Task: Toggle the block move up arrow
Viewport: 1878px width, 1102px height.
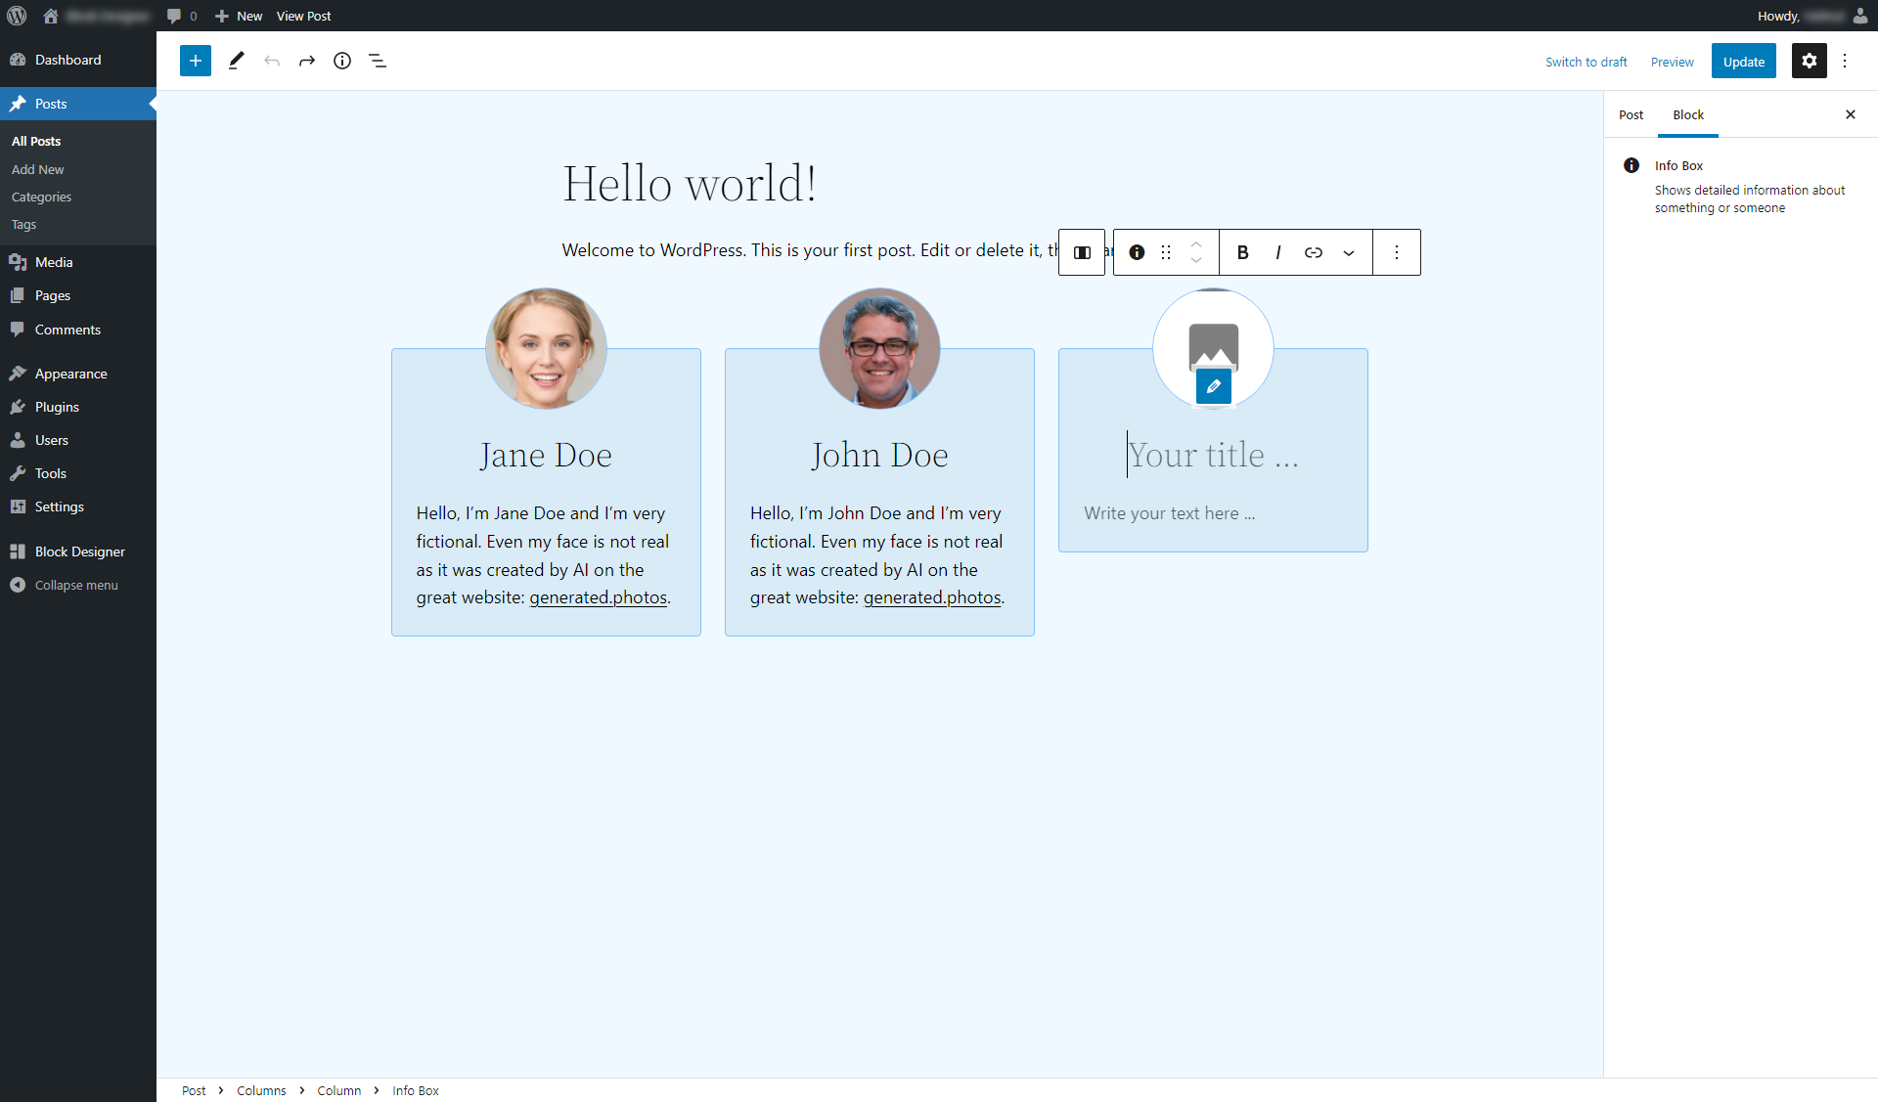Action: pyautogui.click(x=1194, y=244)
